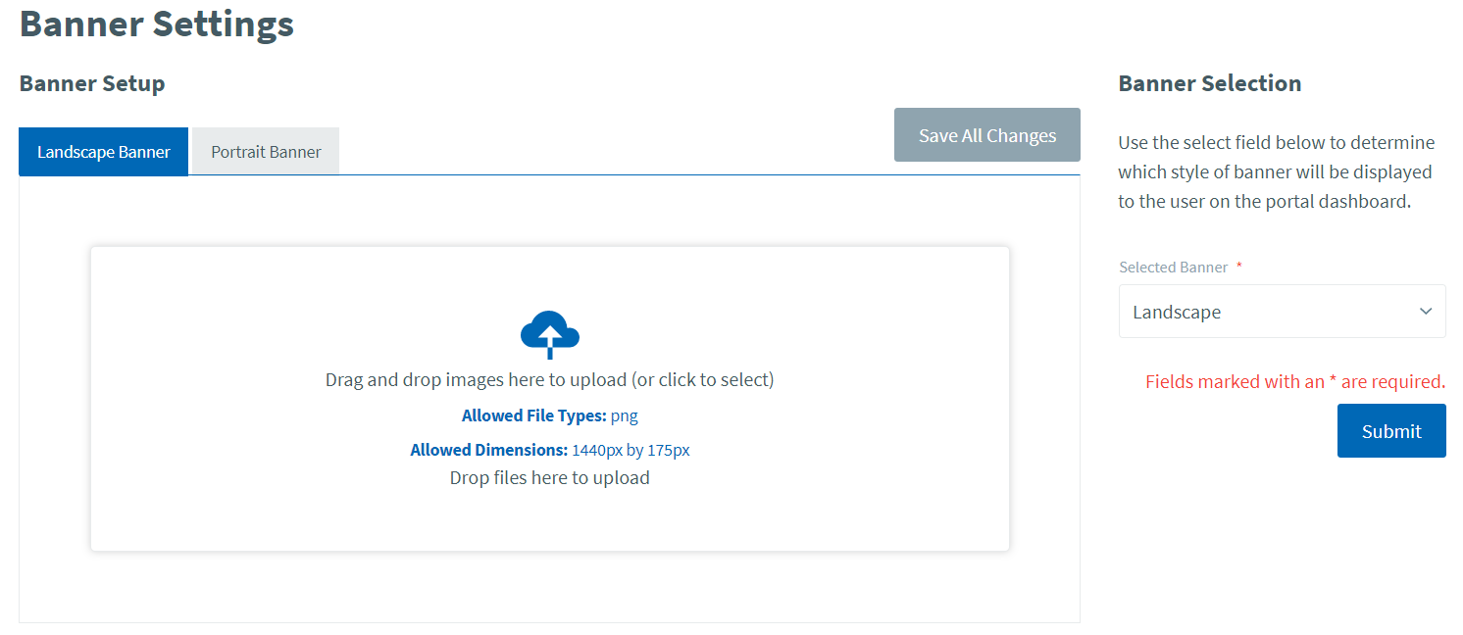Click the 'Drag and drop images here' text
The image size is (1463, 635).
pos(549,379)
